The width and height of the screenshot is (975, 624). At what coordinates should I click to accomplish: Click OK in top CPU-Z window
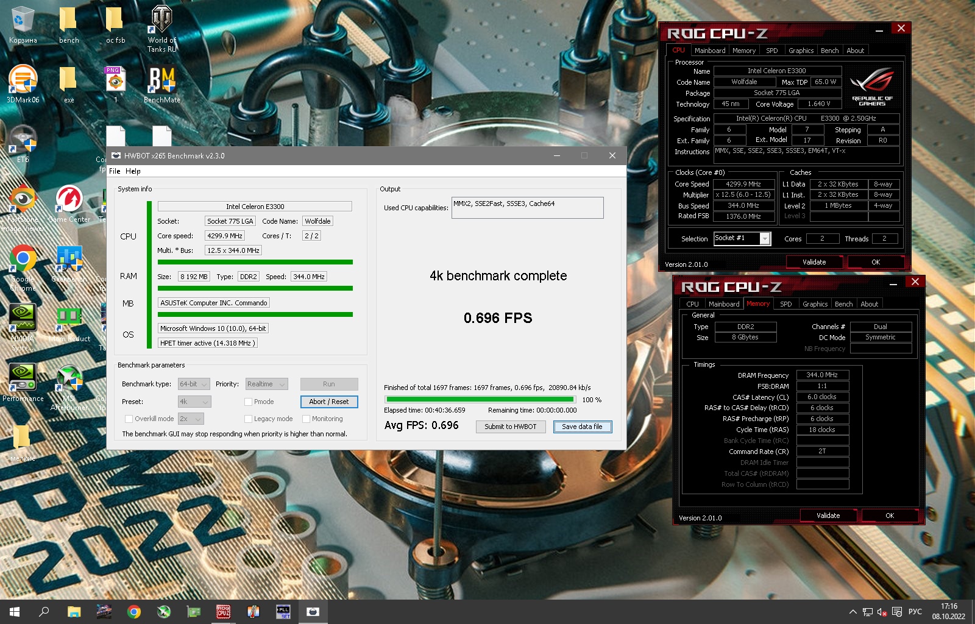[x=876, y=262]
